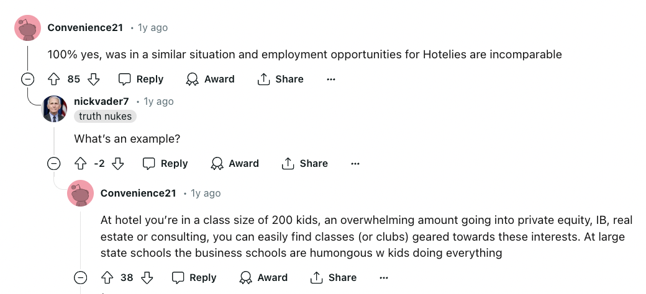Open more options on the 38-point comment
The width and height of the screenshot is (646, 294).
coord(384,278)
